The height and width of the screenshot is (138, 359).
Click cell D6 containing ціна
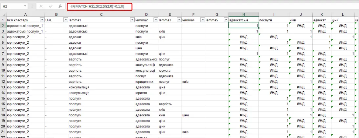[146, 48]
